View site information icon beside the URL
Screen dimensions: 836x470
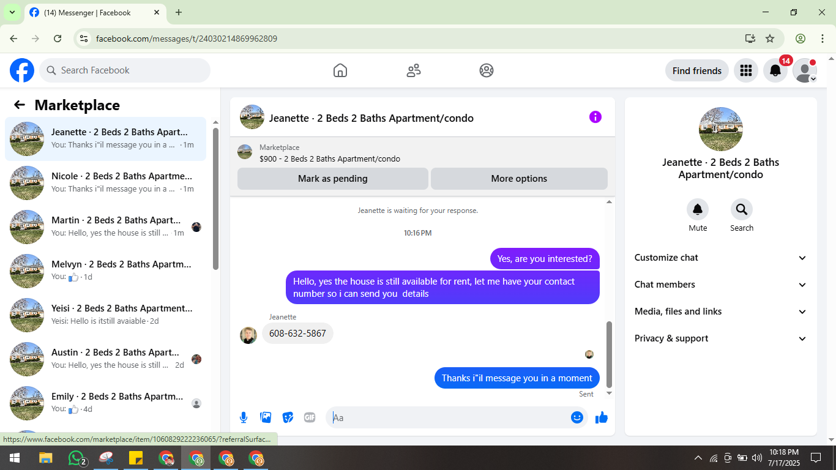point(84,39)
